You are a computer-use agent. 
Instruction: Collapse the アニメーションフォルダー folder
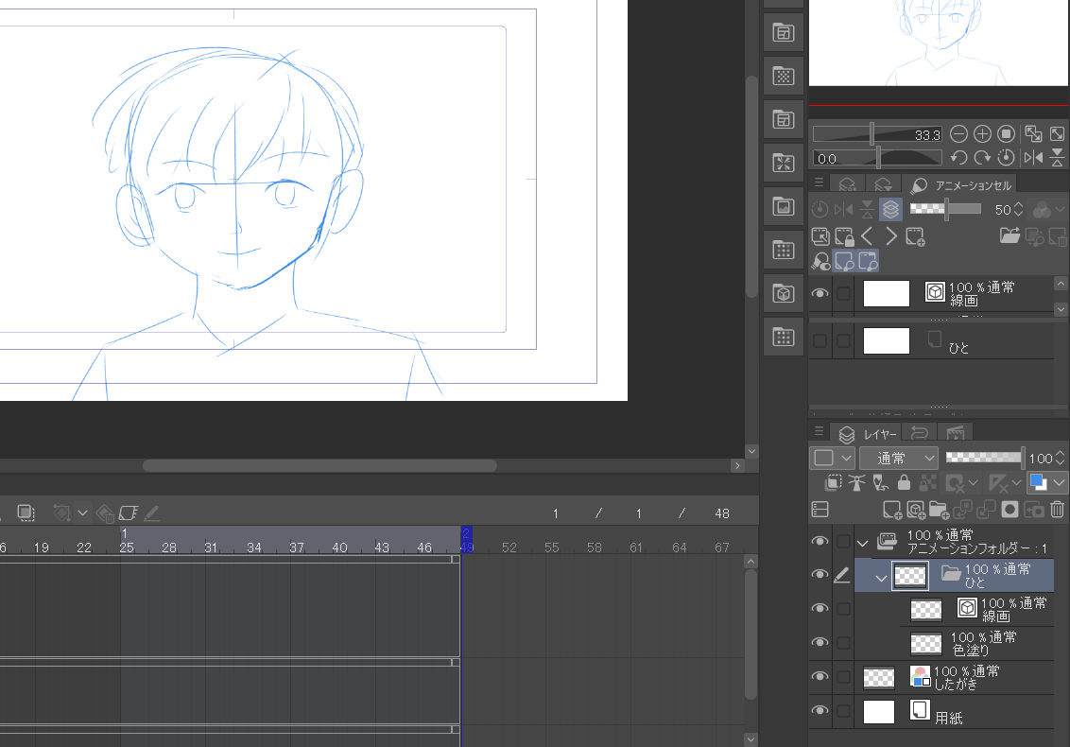[862, 543]
